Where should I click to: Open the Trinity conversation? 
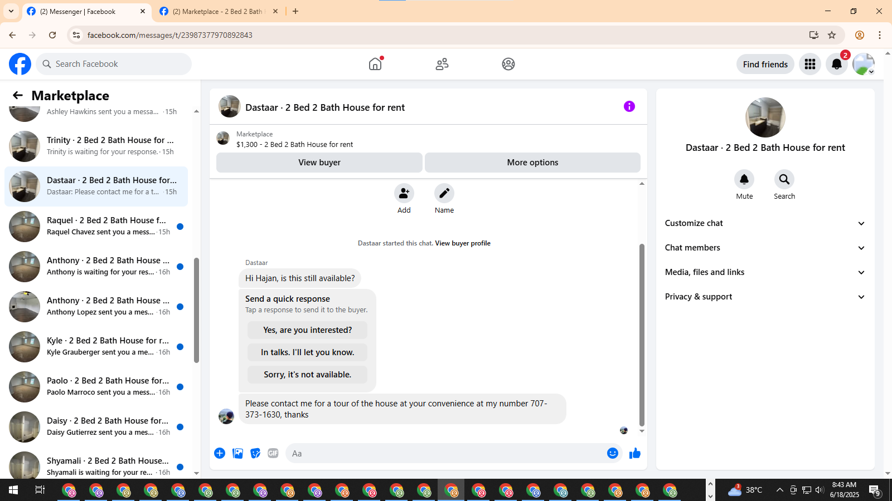[x=96, y=146]
